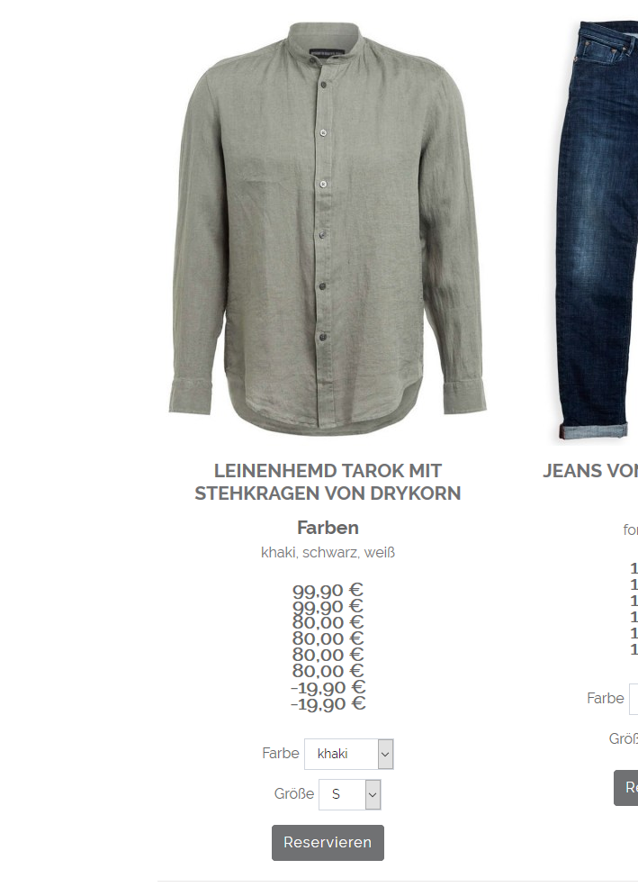Click the jeans Farbe label
Viewport: 638px width, 887px height.
click(x=606, y=699)
